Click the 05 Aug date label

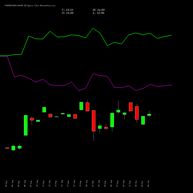coord(19,184)
